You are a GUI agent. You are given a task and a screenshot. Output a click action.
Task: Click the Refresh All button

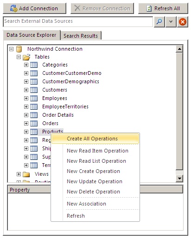[x=163, y=8]
